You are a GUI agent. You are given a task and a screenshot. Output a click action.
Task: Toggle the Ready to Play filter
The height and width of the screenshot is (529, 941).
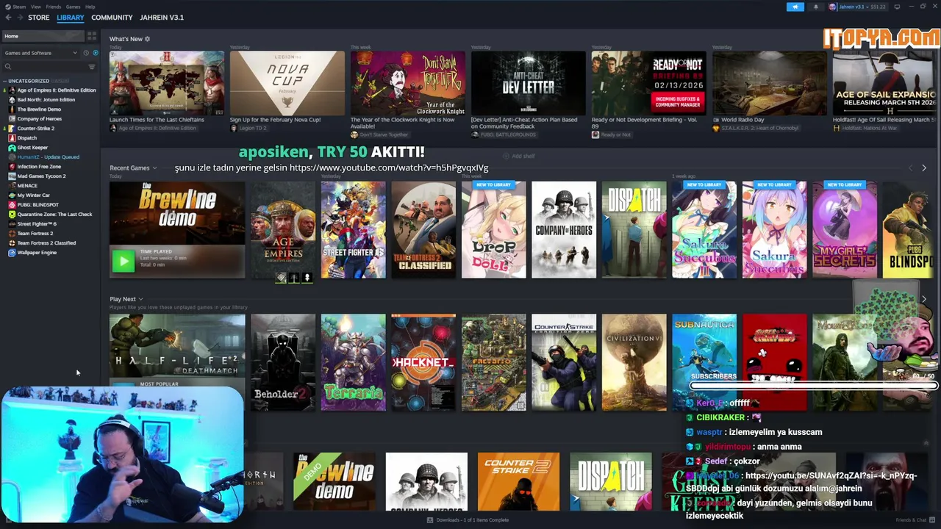point(96,53)
